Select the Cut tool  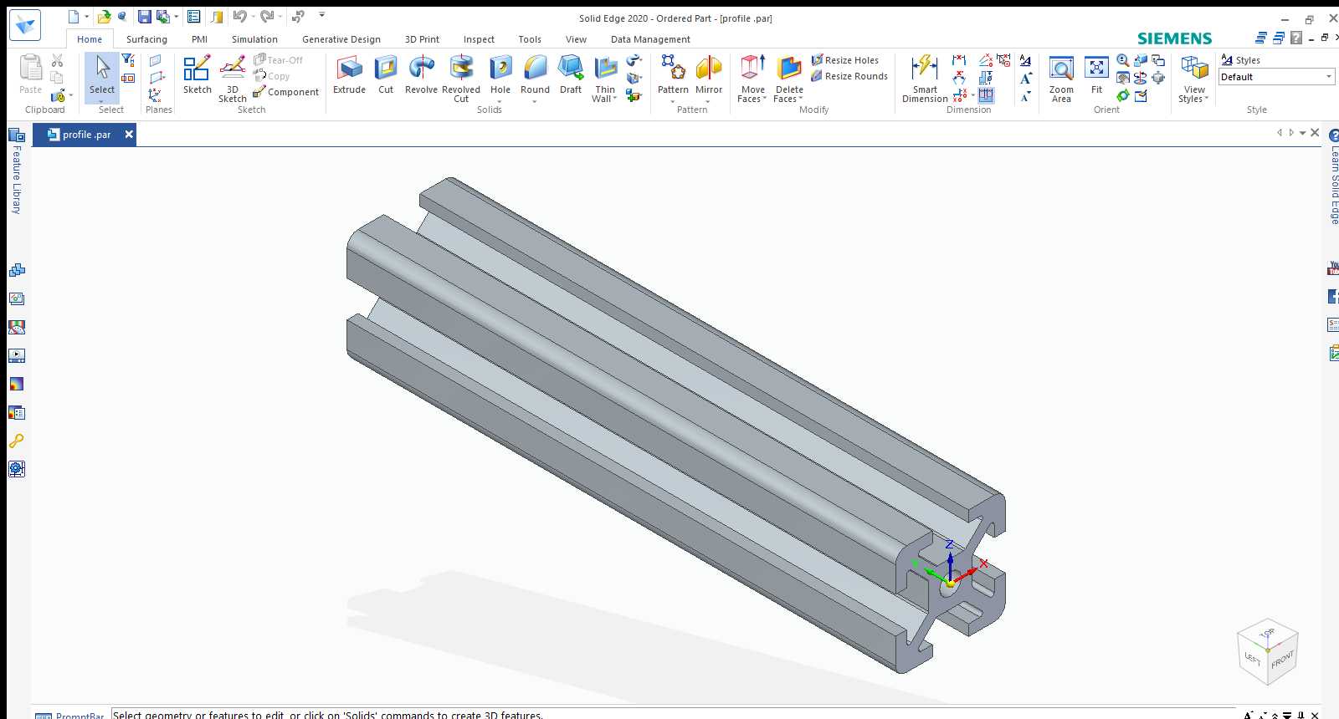click(386, 75)
